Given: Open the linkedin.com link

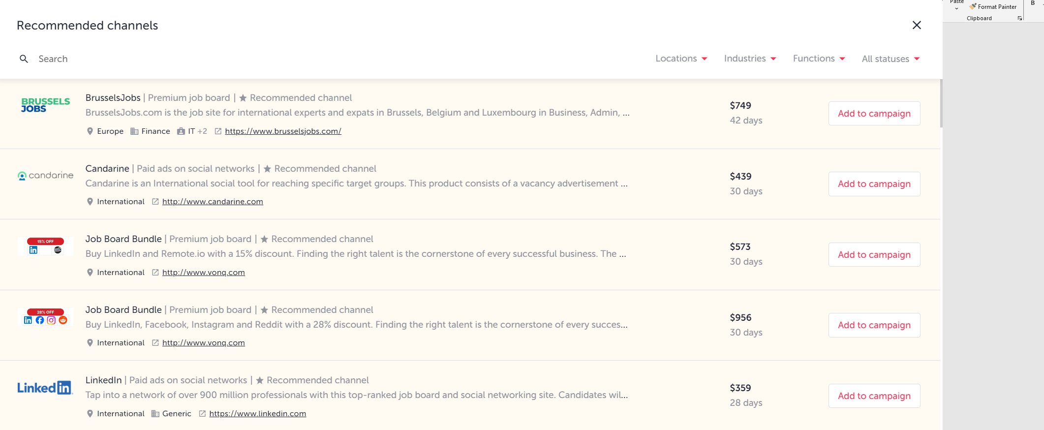Looking at the screenshot, I should [257, 414].
